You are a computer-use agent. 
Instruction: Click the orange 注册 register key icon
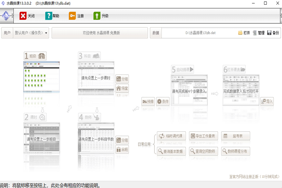pyautogui.click(x=72, y=16)
